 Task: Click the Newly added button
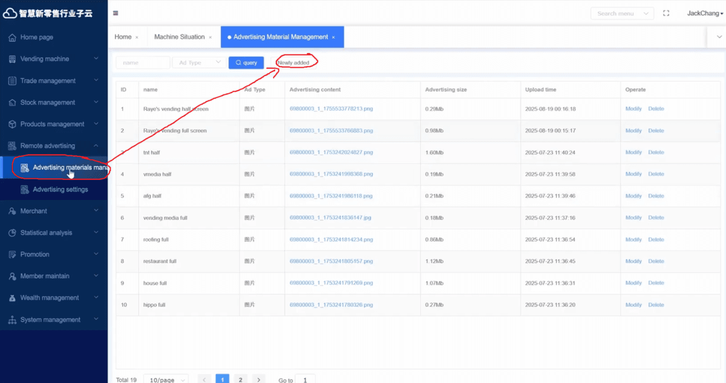[x=293, y=63]
